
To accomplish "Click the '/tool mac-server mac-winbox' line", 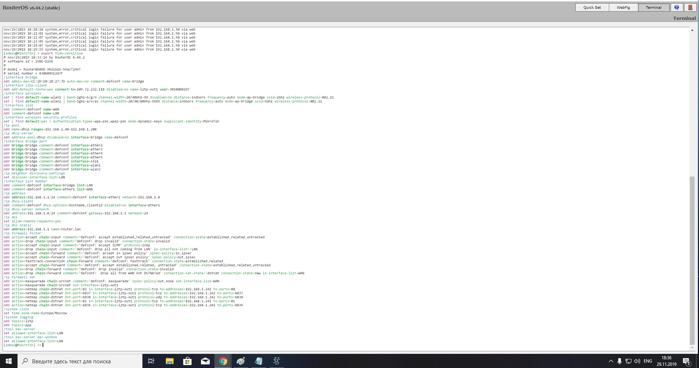I will click(30, 337).
